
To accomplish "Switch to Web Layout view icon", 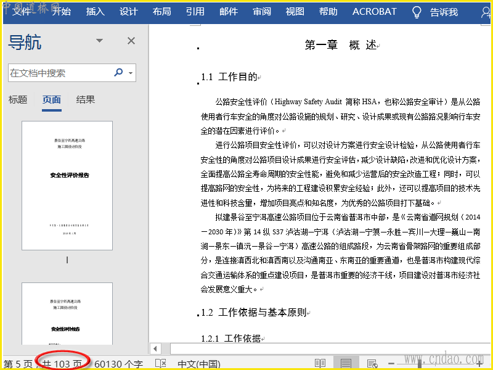I will point(372,364).
